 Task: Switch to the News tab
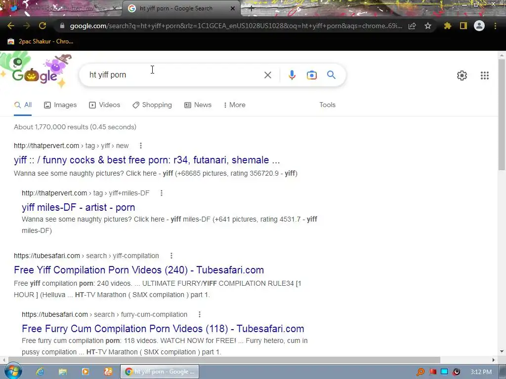(x=198, y=105)
